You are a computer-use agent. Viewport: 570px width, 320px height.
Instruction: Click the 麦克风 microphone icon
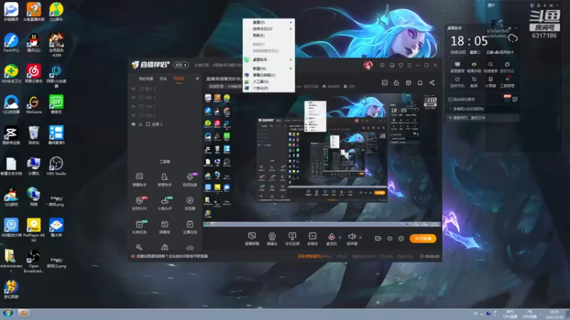tap(331, 237)
